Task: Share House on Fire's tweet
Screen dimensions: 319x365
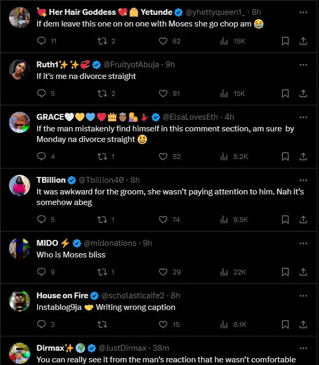Action: click(x=303, y=324)
